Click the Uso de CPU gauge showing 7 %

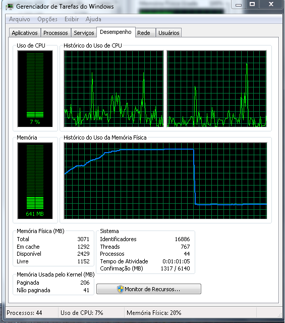click(35, 88)
